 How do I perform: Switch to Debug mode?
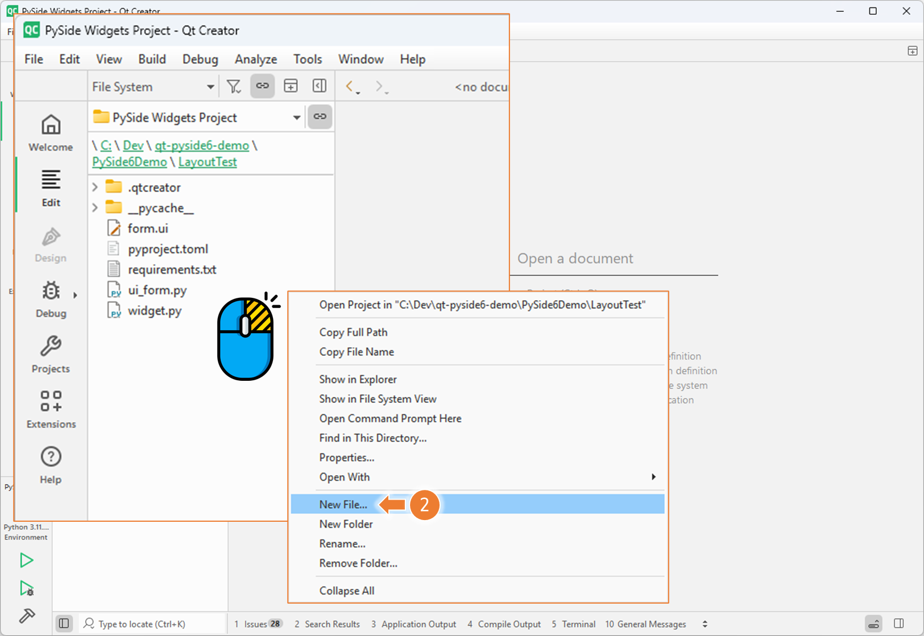click(x=51, y=300)
